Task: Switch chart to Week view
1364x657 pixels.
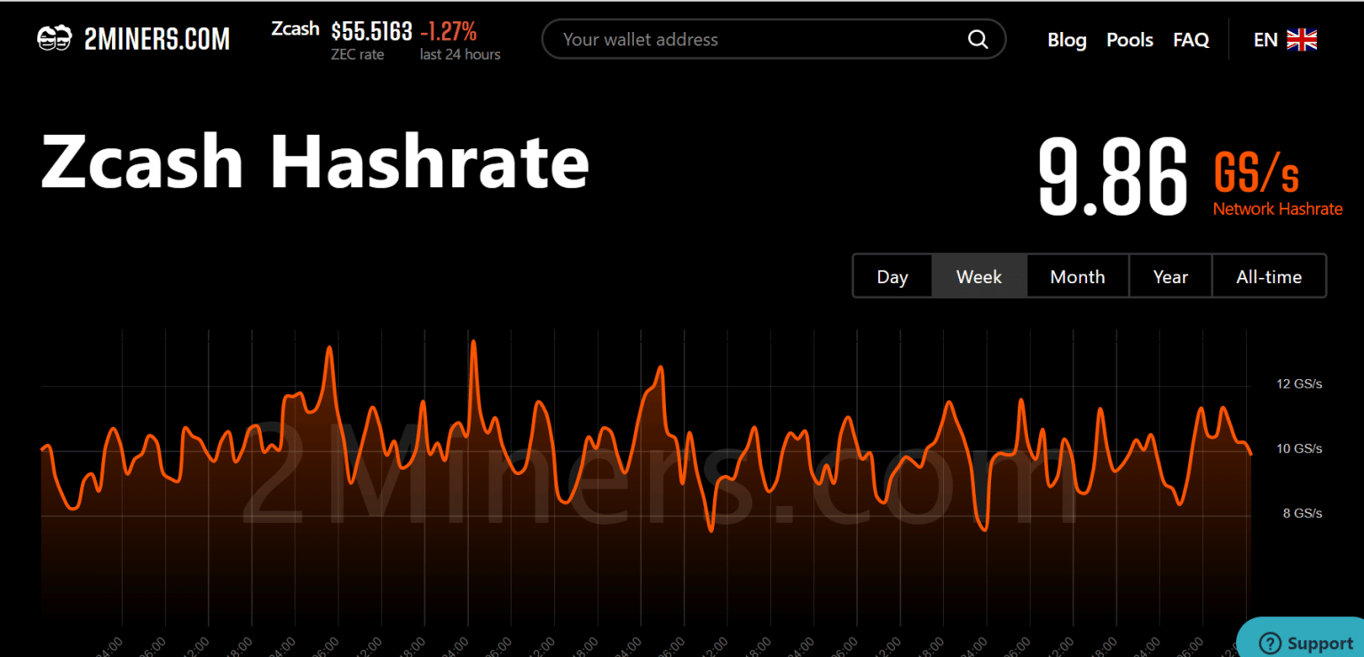Action: tap(979, 276)
